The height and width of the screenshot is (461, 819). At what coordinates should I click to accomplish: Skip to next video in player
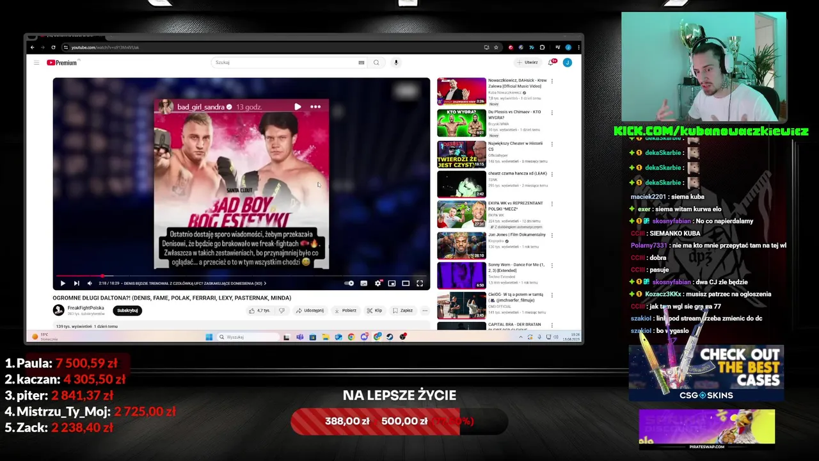(76, 283)
